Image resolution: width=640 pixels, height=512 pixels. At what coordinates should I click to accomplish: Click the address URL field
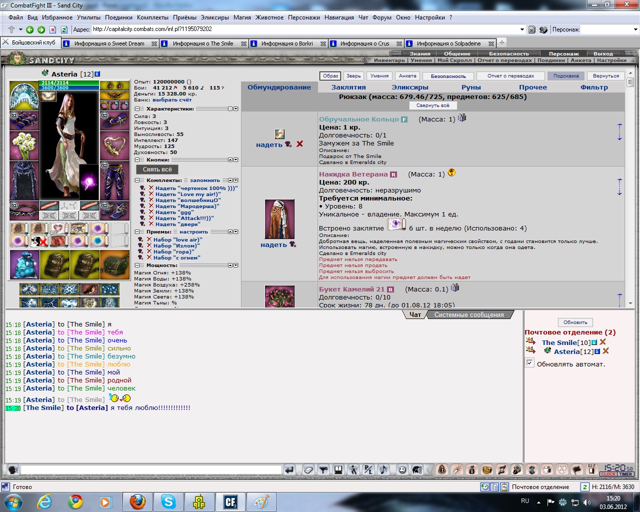tap(305, 29)
